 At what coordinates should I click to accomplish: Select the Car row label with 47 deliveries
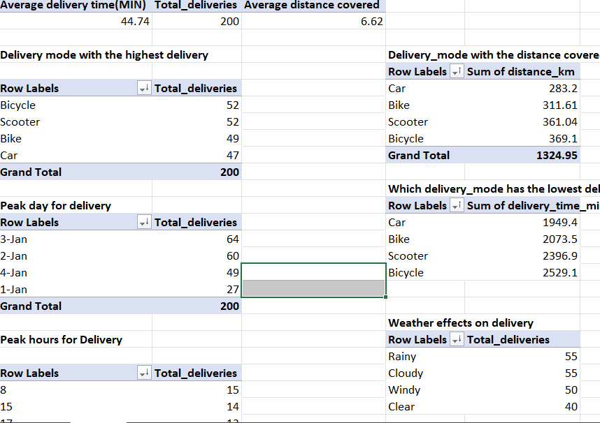[76, 156]
